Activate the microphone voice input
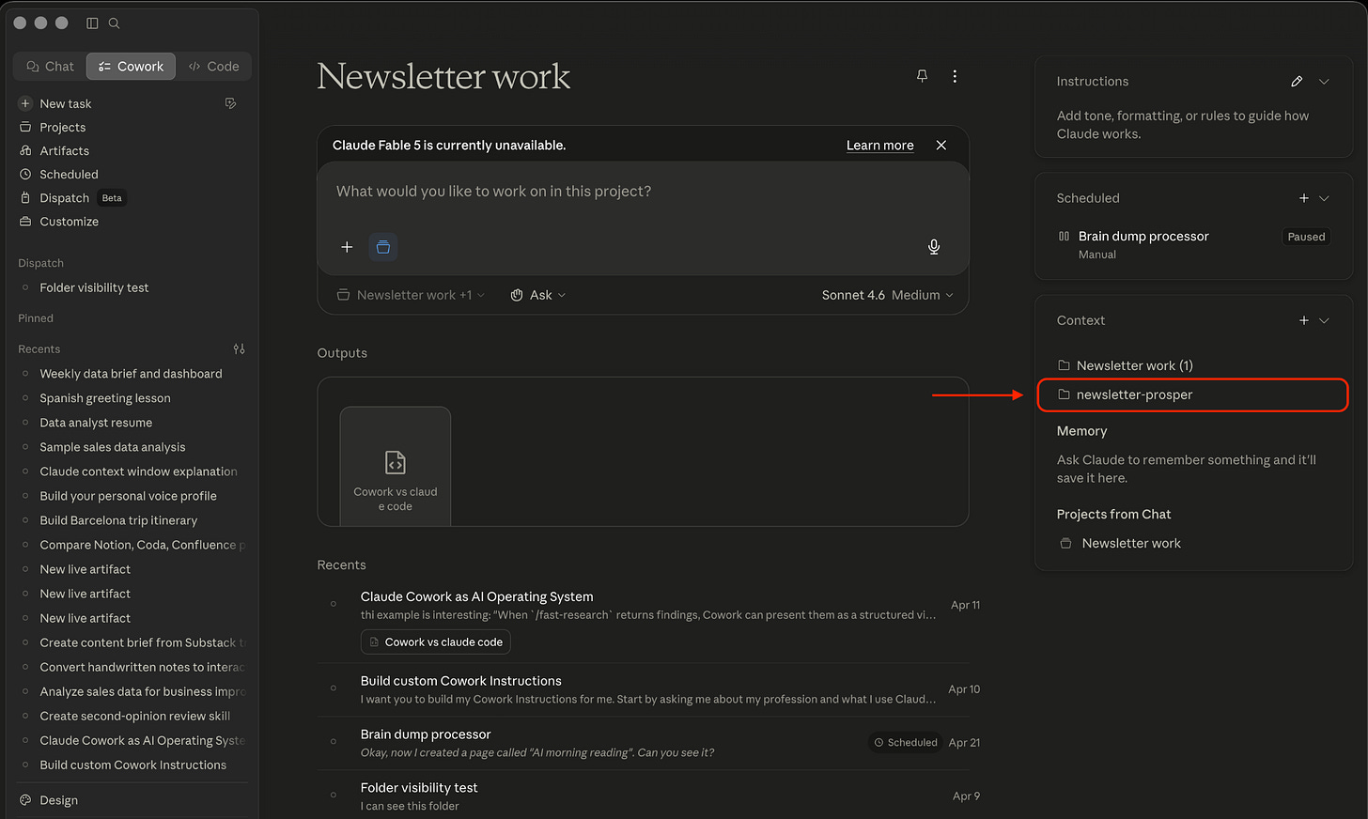Screen dimensions: 1368x819 pos(934,246)
